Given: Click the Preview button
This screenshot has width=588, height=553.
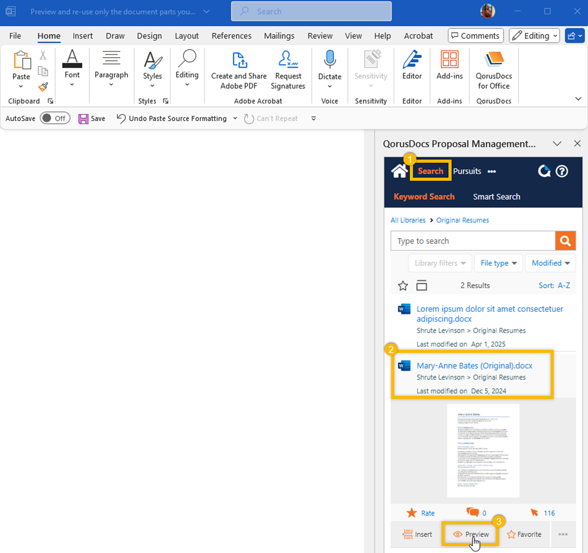Looking at the screenshot, I should point(471,534).
